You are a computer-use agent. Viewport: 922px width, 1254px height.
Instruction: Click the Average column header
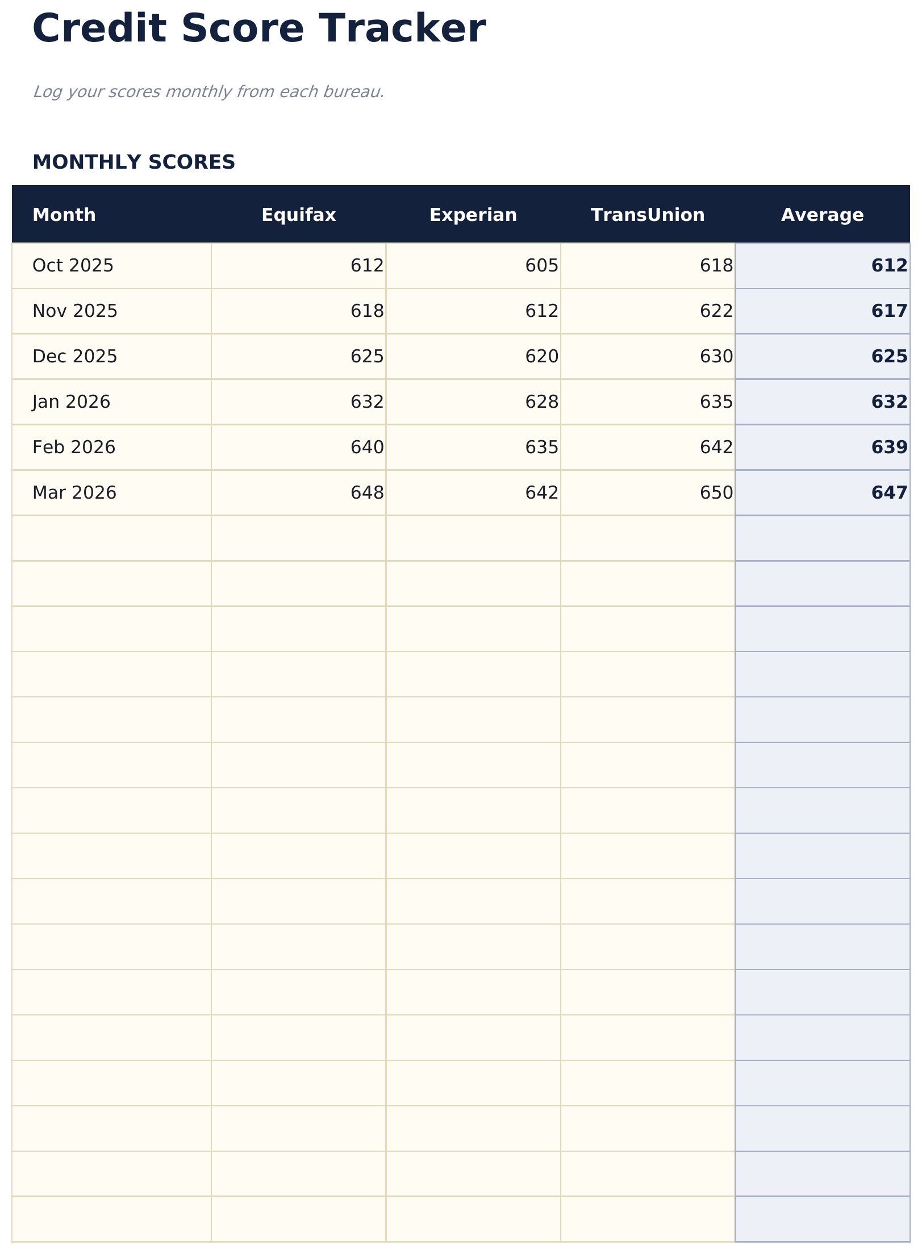822,215
